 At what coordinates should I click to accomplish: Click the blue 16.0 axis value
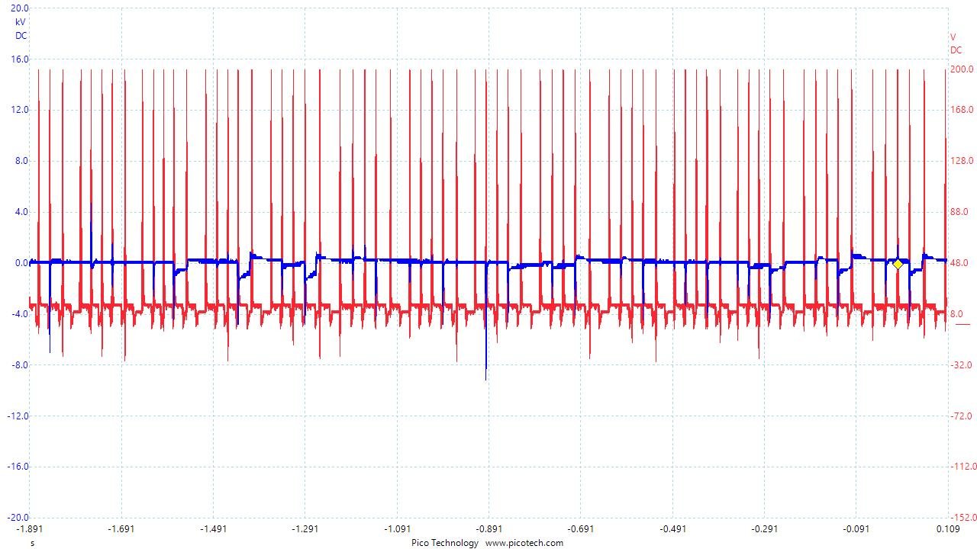tap(20, 59)
